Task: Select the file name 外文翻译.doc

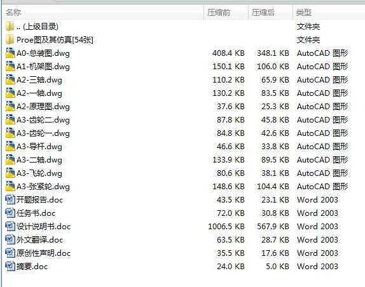Action: (40, 240)
